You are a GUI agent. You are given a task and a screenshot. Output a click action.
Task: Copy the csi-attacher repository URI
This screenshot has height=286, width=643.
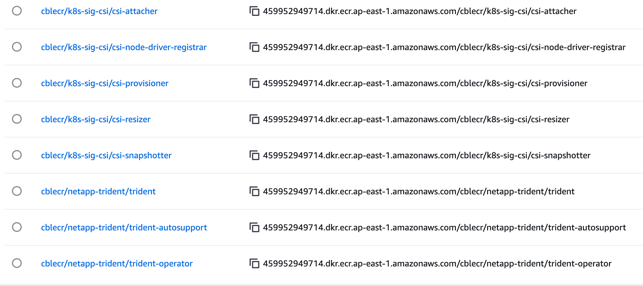click(x=254, y=11)
